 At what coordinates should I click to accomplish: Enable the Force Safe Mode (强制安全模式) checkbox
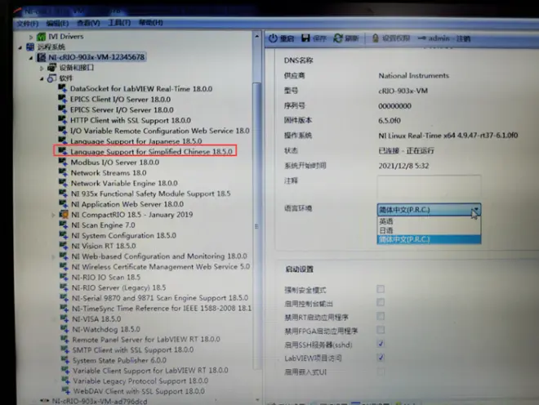point(381,289)
